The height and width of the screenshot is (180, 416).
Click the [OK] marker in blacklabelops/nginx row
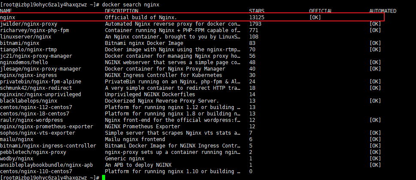[x=375, y=101]
